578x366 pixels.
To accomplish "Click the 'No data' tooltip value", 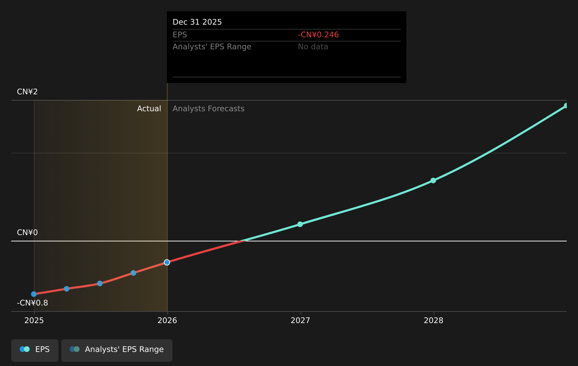I will click(313, 47).
